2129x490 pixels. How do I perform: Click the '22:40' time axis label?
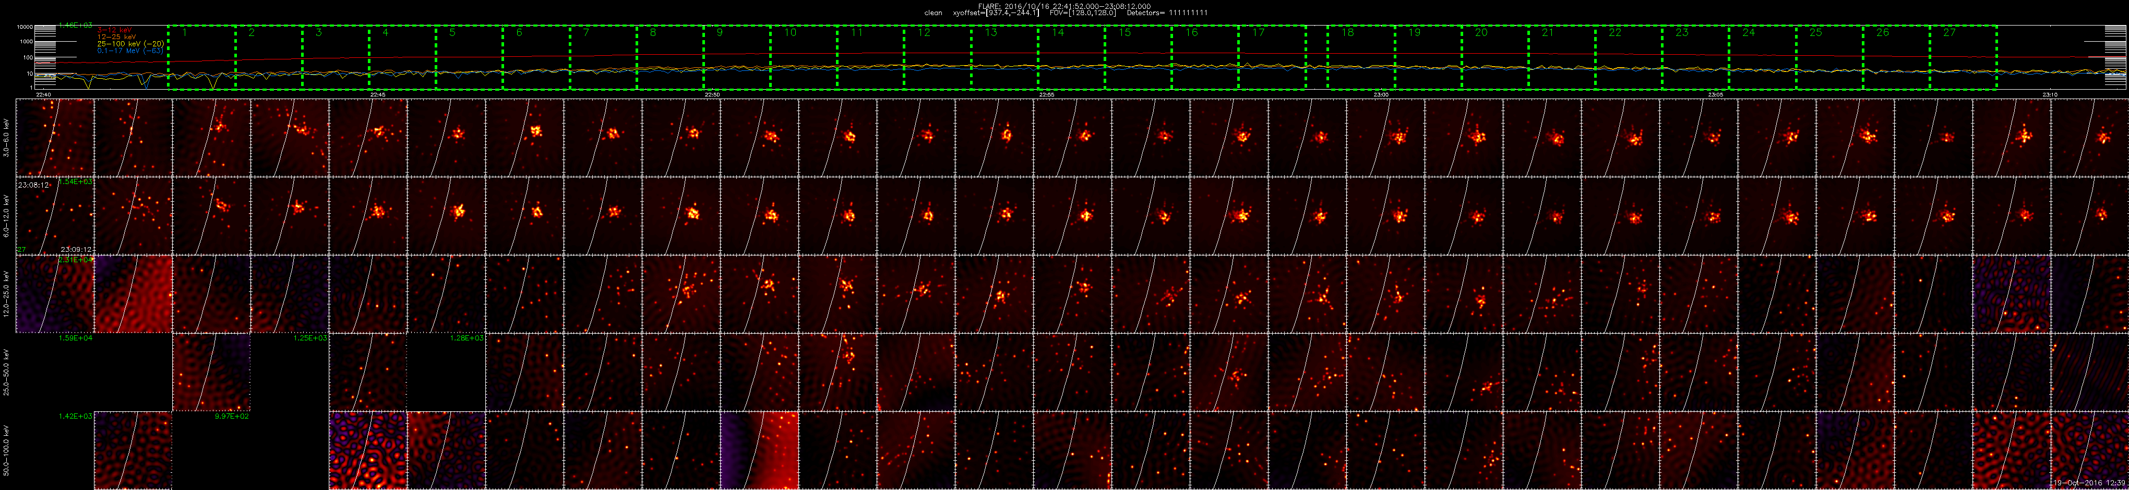[x=45, y=95]
